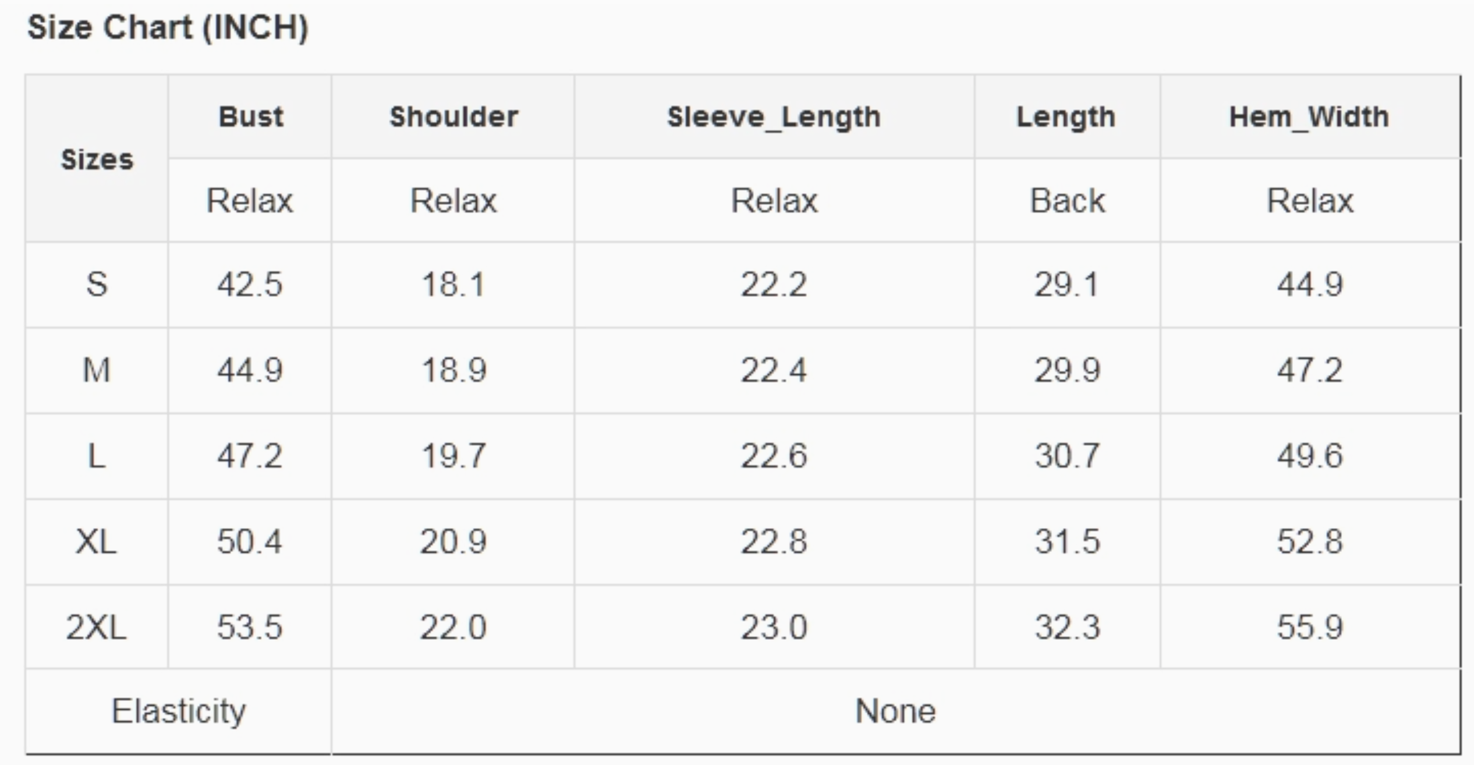Select the Hem_Width column header
This screenshot has width=1474, height=765.
pos(1309,117)
